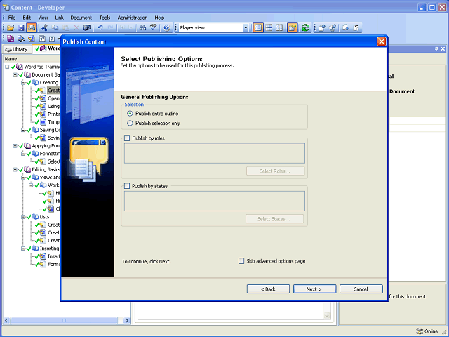Enable the Publish by roles checkbox
The width and height of the screenshot is (449, 337).
click(x=127, y=138)
